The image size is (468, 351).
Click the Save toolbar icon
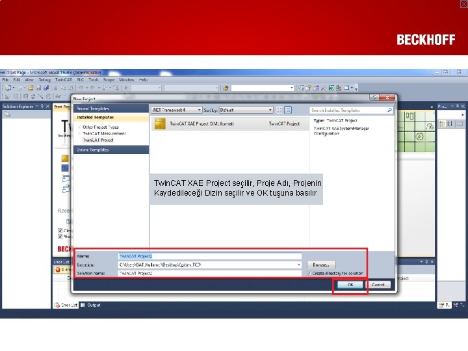coord(38,88)
